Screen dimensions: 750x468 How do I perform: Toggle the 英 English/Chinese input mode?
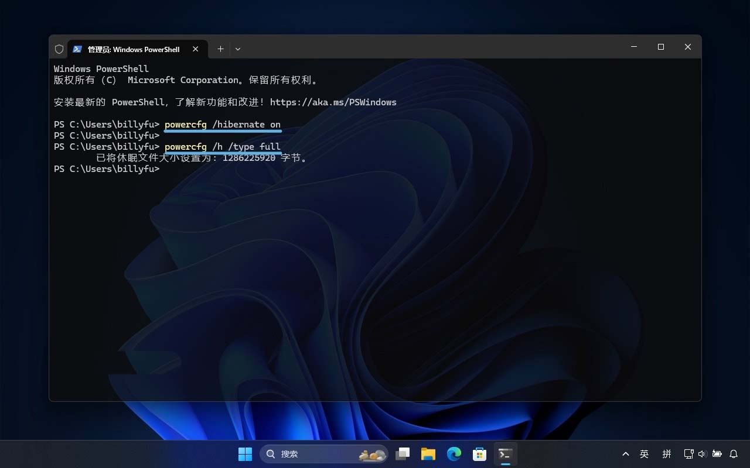click(643, 453)
